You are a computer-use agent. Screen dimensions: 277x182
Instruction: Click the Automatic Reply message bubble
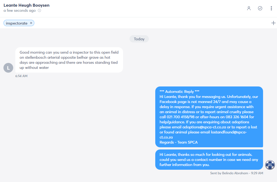click(209, 117)
